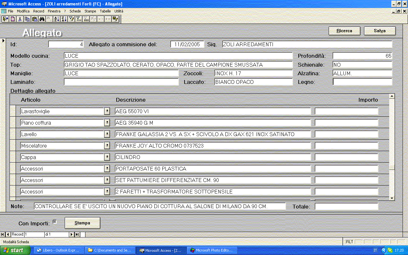Click the funnel icon right of the pencil funnel
This screenshot has height=255, width=408.
[79, 19]
